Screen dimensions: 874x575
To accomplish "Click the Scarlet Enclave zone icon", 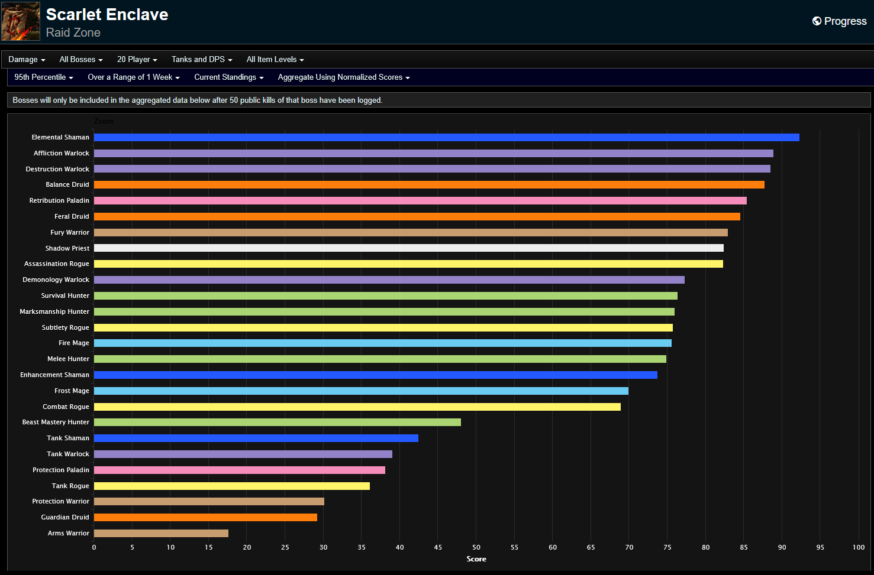I will click(x=20, y=21).
